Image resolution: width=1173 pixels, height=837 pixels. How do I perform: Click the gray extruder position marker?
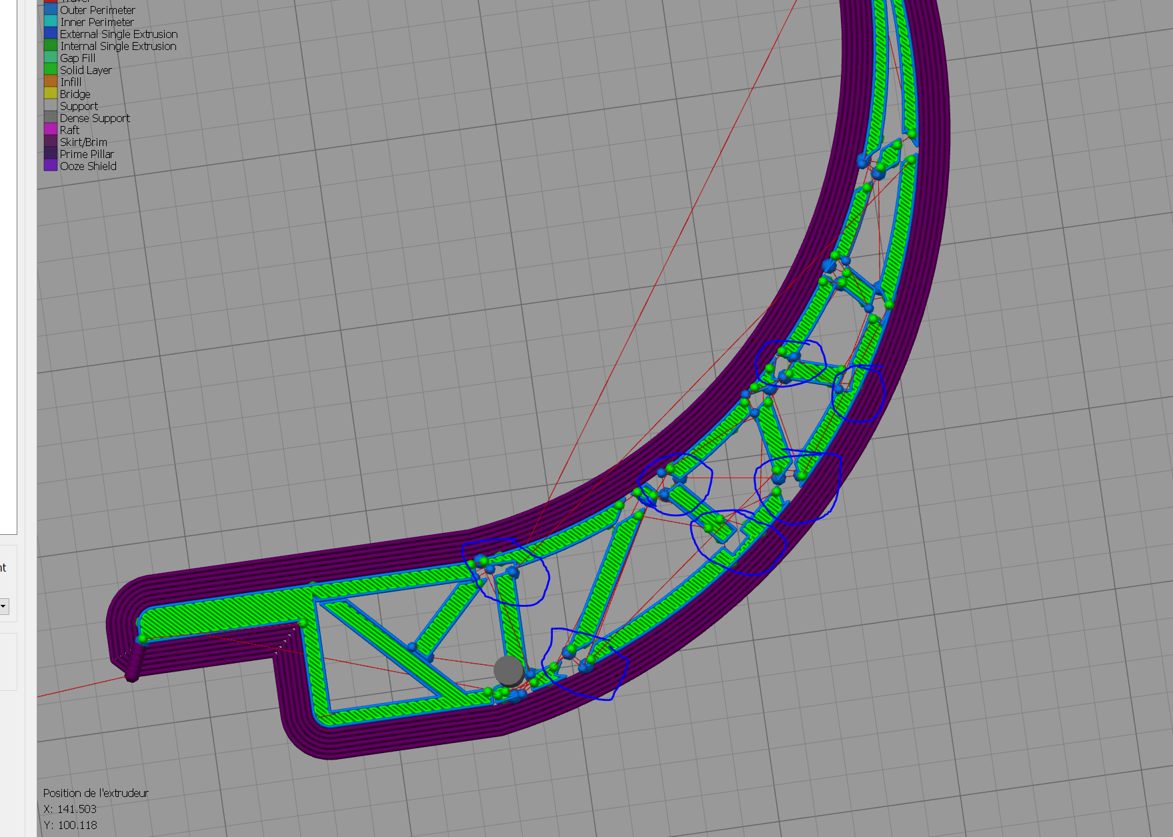pos(509,671)
